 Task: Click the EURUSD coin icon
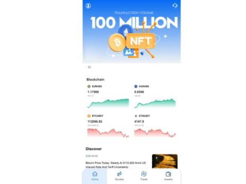[89, 86]
